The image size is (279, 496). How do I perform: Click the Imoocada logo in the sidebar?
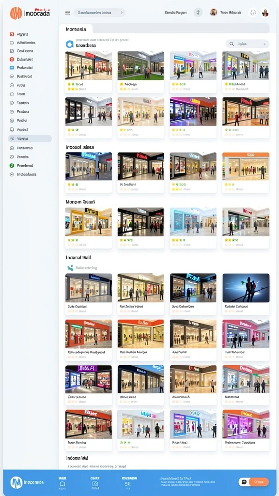click(30, 13)
